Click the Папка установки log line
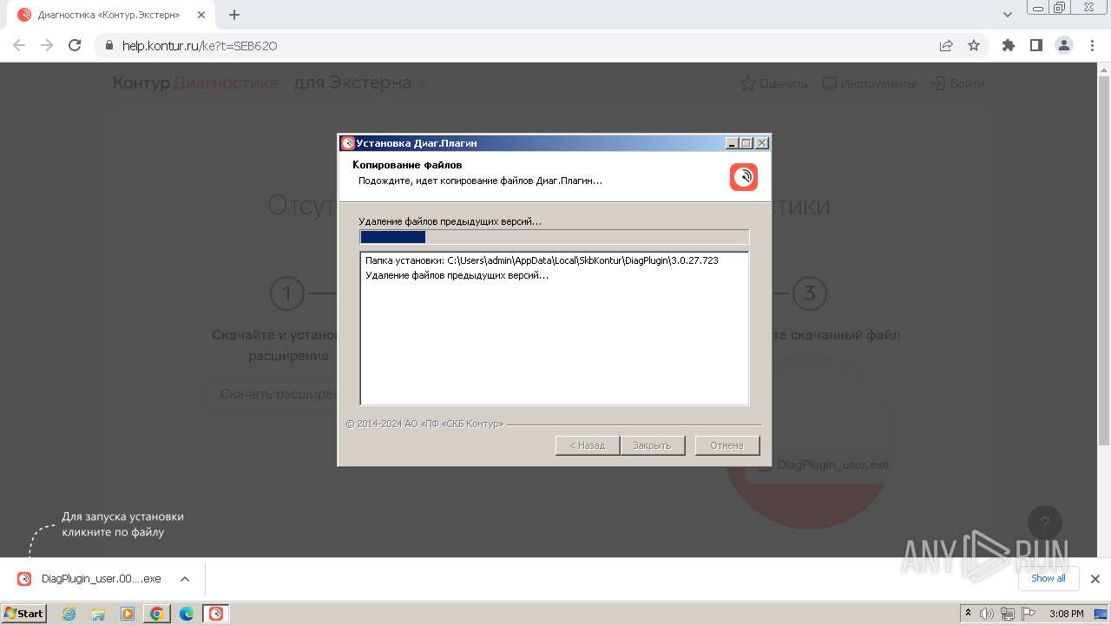The width and height of the screenshot is (1111, 625). (x=542, y=260)
